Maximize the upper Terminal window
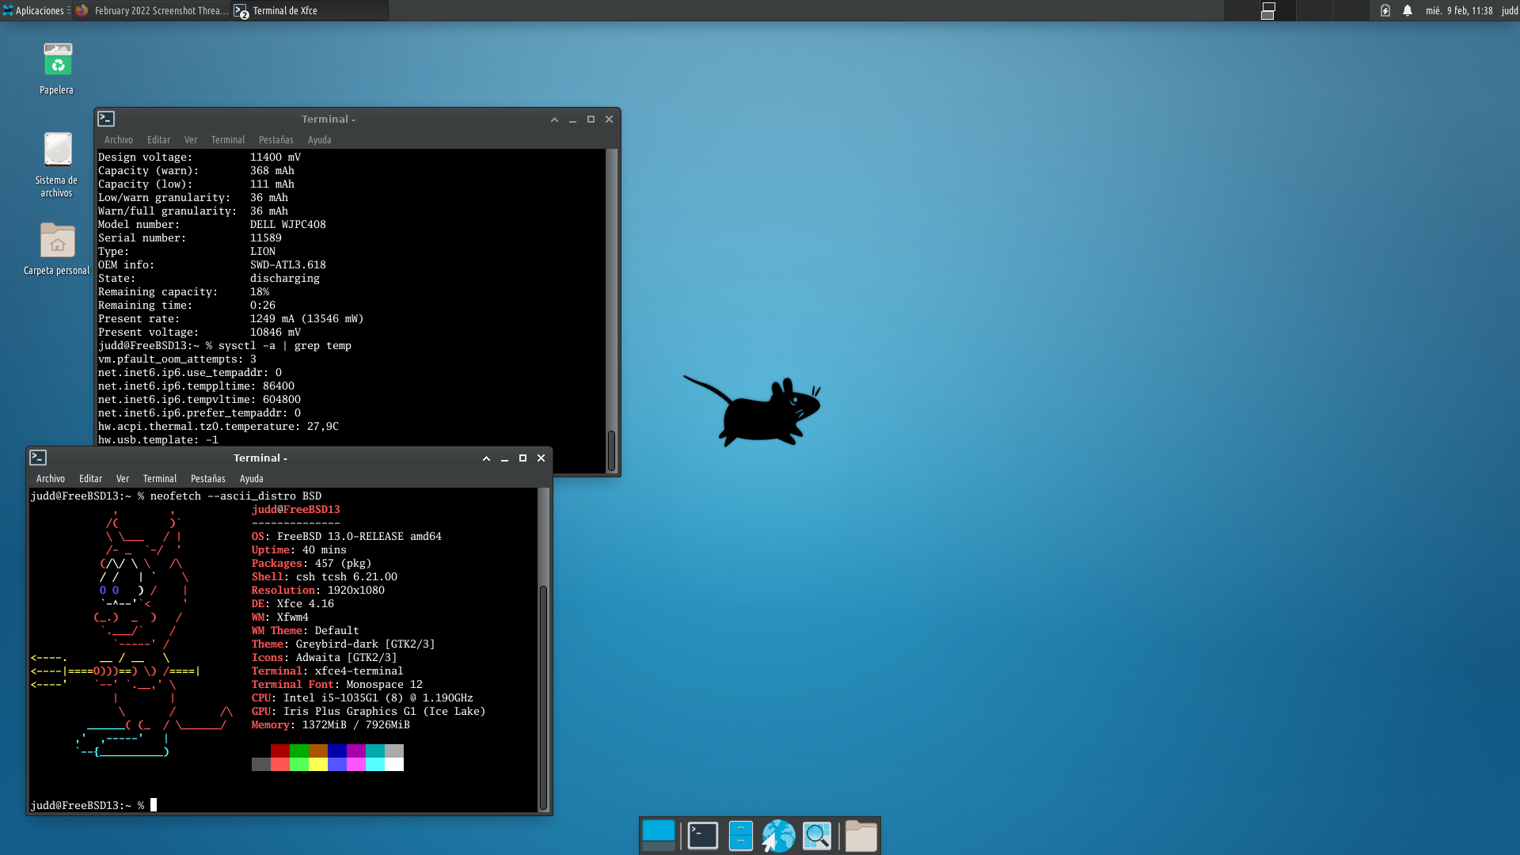This screenshot has height=855, width=1520. pos(591,120)
